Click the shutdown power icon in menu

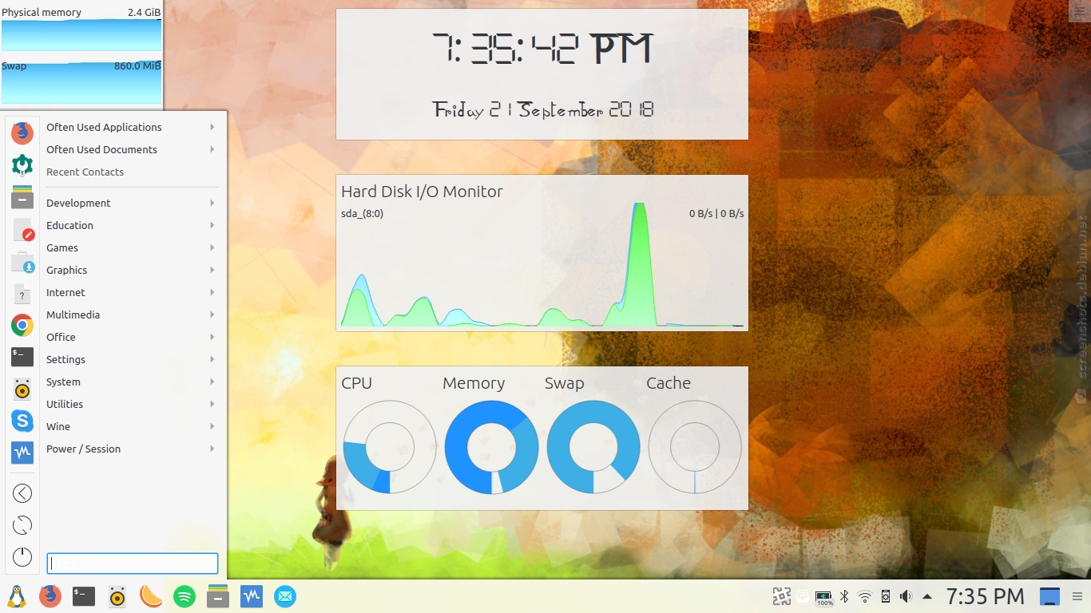(22, 557)
